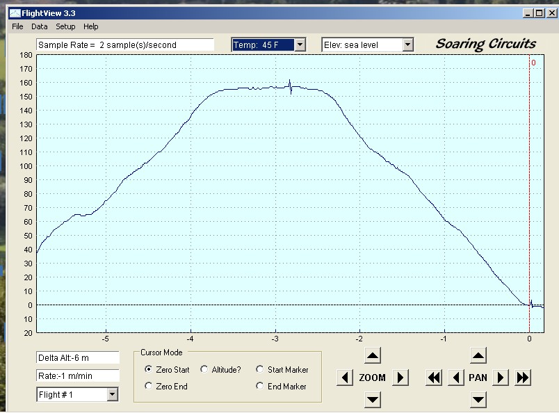This screenshot has width=559, height=413.
Task: Click the -5 label on time axis
Action: (106, 339)
